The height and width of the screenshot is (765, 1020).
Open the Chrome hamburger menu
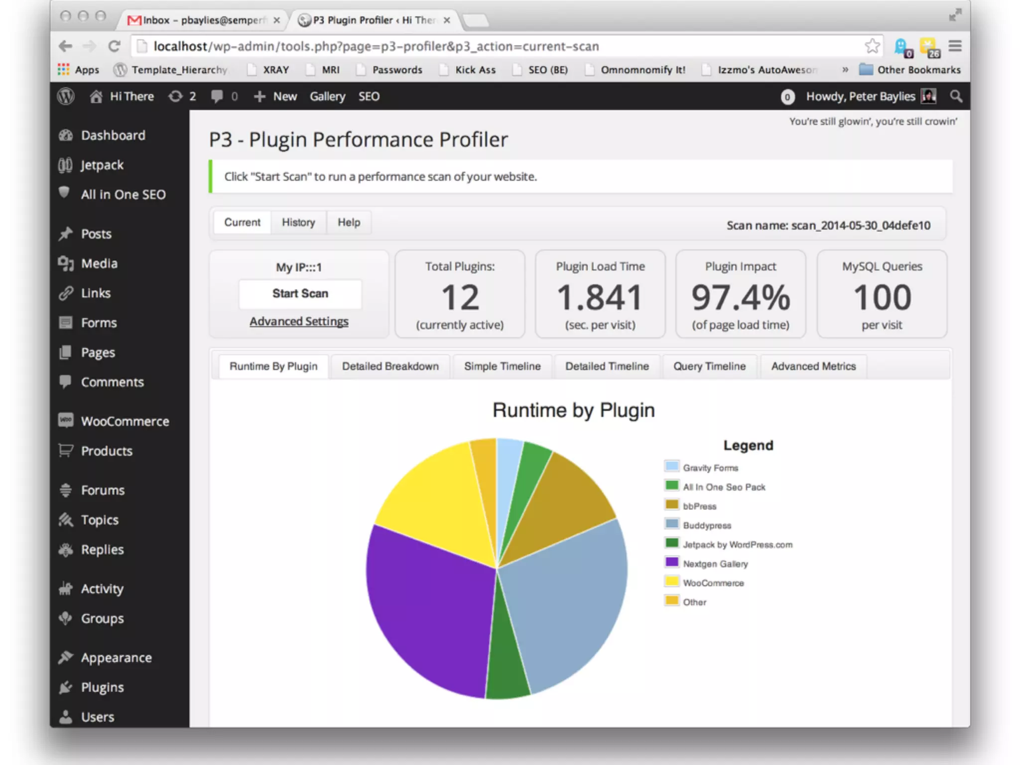[x=955, y=46]
